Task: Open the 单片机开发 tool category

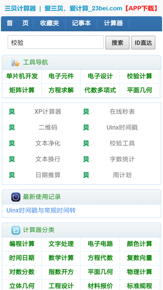Action: point(22,76)
